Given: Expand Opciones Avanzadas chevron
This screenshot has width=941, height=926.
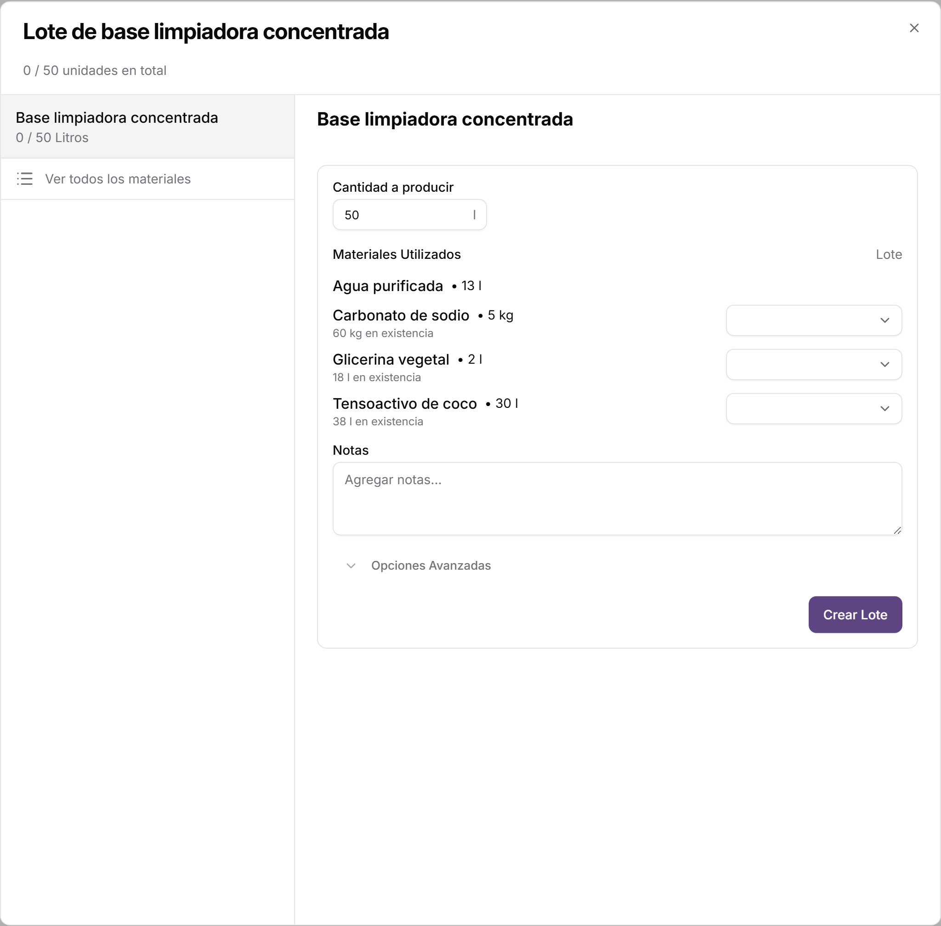Looking at the screenshot, I should pos(351,566).
